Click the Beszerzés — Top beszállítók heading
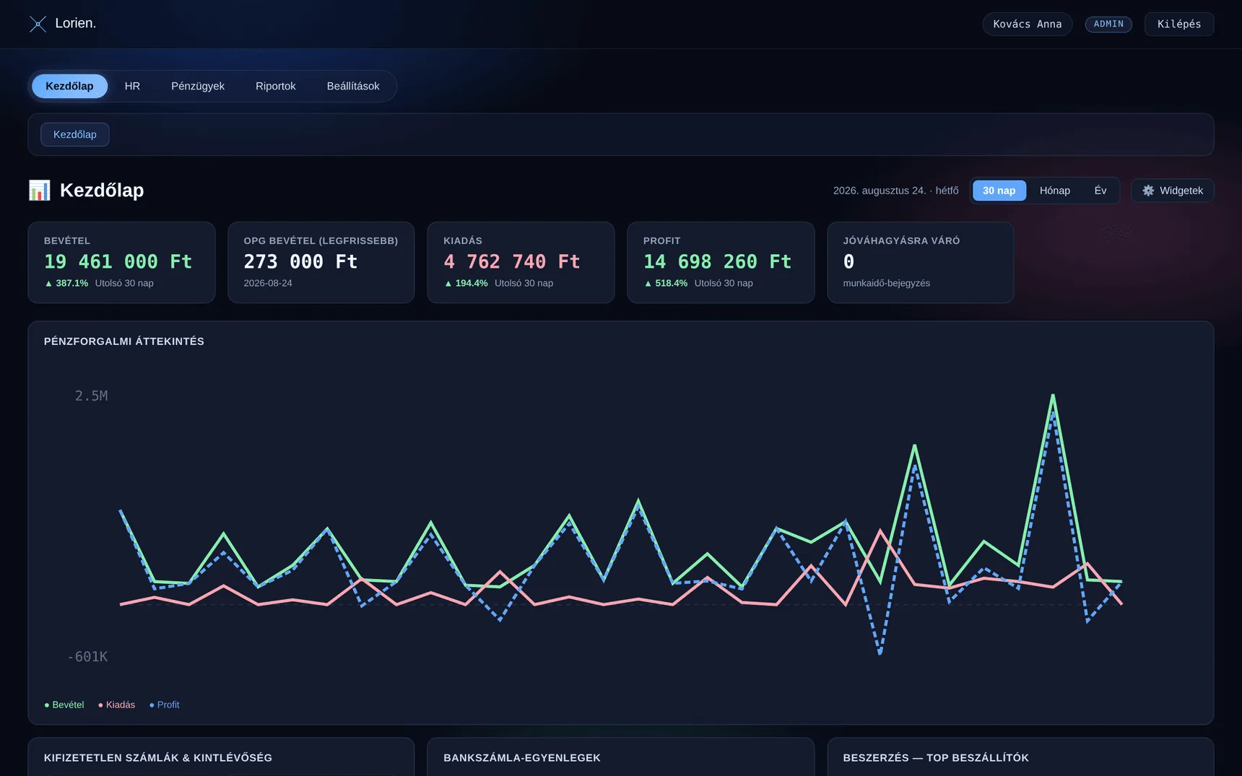 [936, 758]
